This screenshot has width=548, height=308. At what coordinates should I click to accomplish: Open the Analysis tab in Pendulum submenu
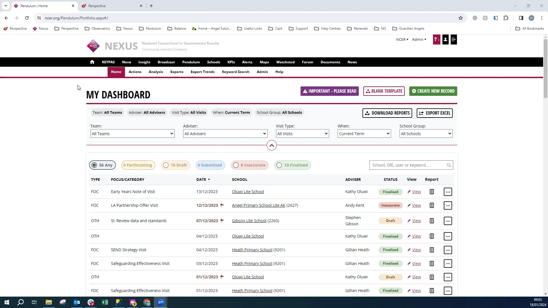tap(156, 72)
